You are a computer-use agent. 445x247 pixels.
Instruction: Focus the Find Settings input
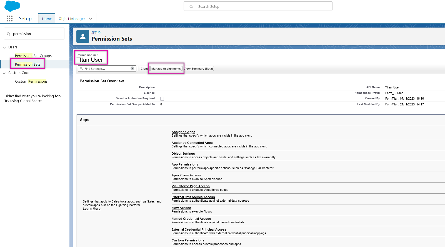107,68
